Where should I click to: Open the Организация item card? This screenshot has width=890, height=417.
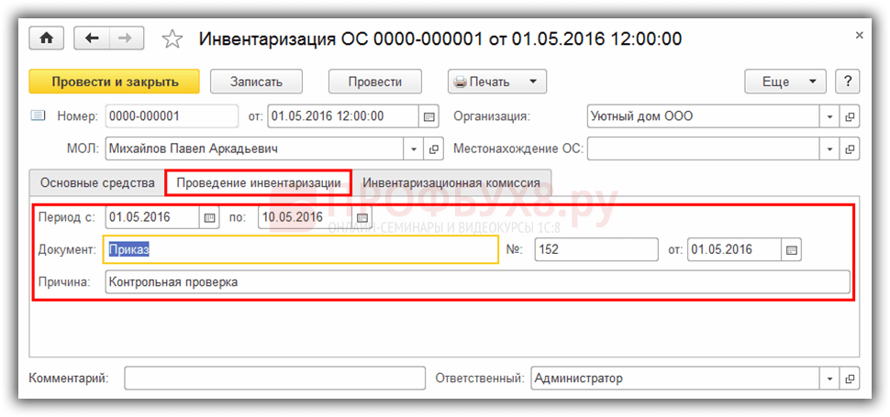pos(850,116)
